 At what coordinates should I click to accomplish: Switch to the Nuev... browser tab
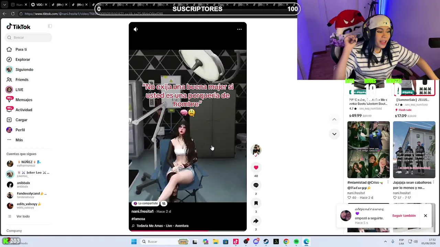click(x=18, y=5)
